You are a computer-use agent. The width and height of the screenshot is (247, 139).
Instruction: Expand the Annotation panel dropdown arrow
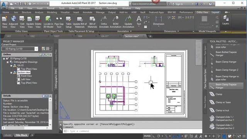tap(131, 31)
